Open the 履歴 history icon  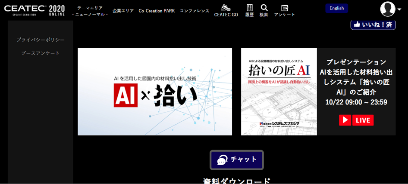click(x=249, y=8)
